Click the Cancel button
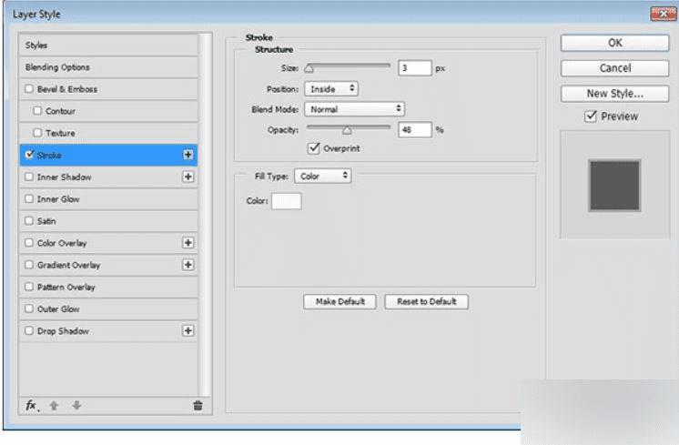The image size is (679, 445). [614, 68]
